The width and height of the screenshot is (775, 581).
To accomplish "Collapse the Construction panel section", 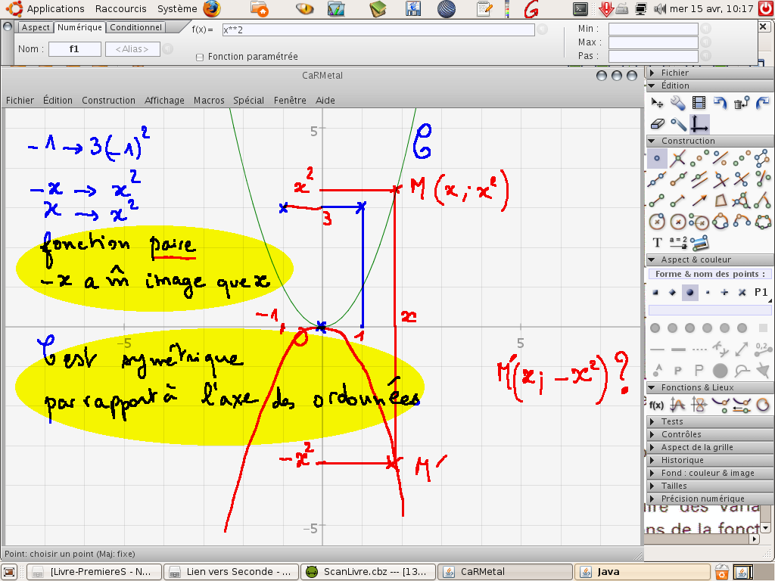I will (x=687, y=141).
